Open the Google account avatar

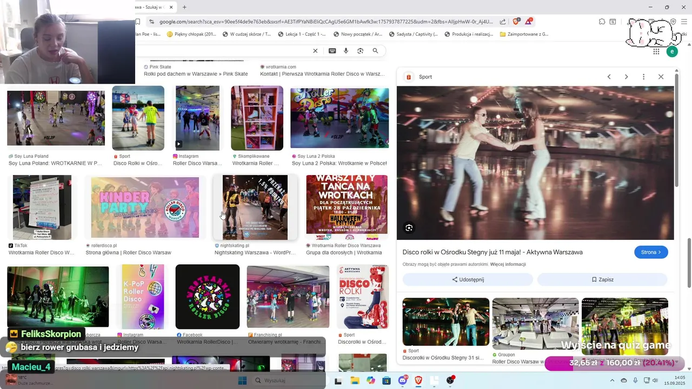[x=672, y=51]
